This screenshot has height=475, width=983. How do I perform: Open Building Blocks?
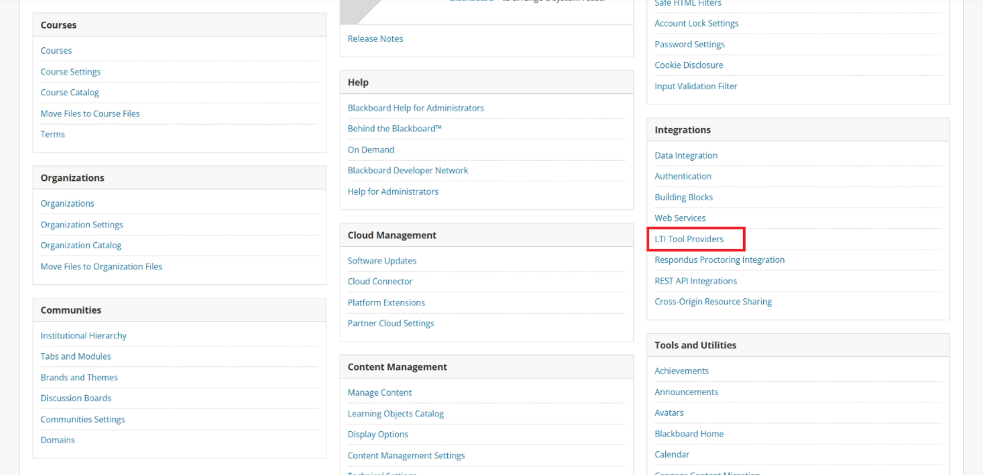[x=683, y=197]
